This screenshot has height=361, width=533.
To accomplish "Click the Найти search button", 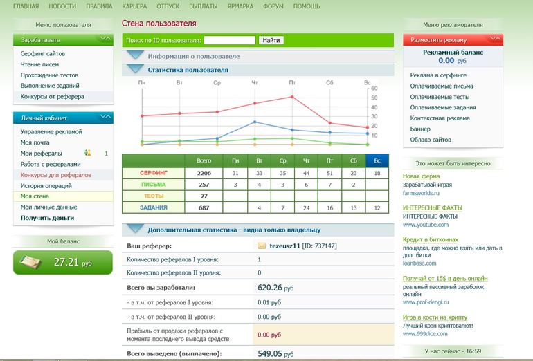I will click(271, 40).
